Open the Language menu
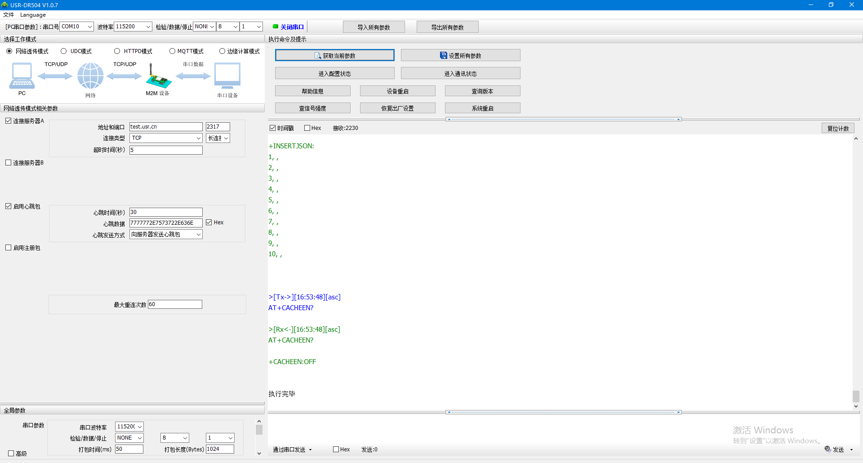The image size is (863, 463). point(33,15)
